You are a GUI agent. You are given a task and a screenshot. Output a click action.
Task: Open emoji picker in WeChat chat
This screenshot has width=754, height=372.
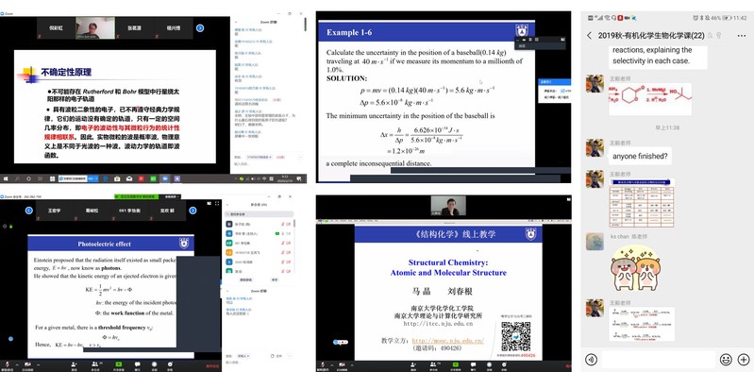click(x=726, y=359)
